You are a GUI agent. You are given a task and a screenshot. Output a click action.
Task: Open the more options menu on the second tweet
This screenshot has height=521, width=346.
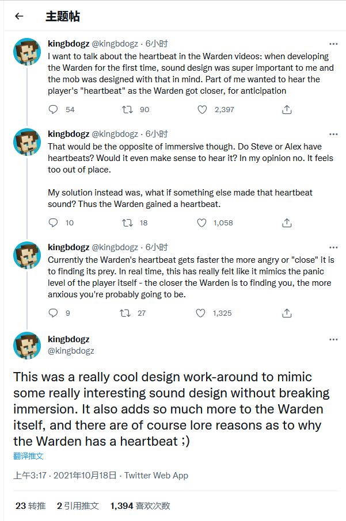[333, 135]
